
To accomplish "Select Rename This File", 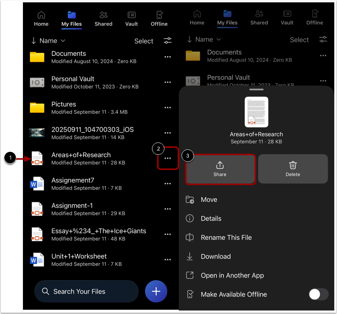I will click(x=226, y=237).
